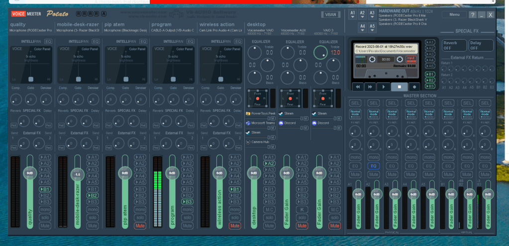Click the red input indicator on cassette

[x=411, y=59]
